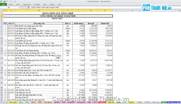Viewport: 181px width, 104px height.
Task: Go to last sheet tab navigation arrow
Action: [x=7, y=102]
